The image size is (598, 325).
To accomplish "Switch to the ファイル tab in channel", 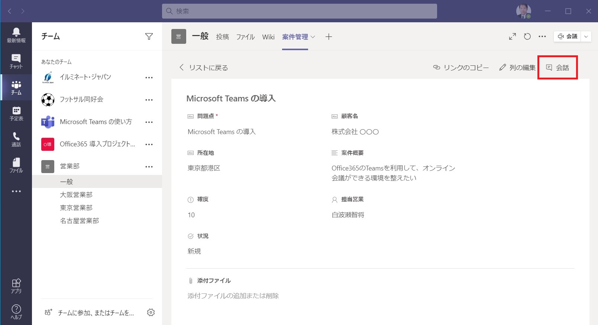I will (x=245, y=37).
